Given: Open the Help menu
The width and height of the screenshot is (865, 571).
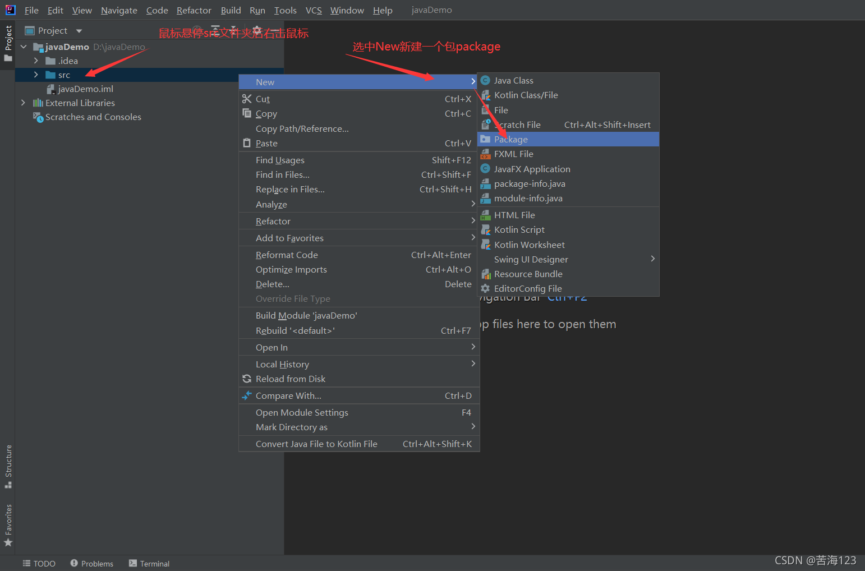Looking at the screenshot, I should (x=383, y=10).
